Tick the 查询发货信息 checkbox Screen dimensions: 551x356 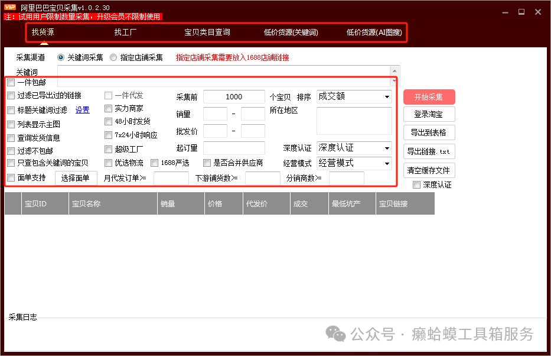click(x=11, y=138)
